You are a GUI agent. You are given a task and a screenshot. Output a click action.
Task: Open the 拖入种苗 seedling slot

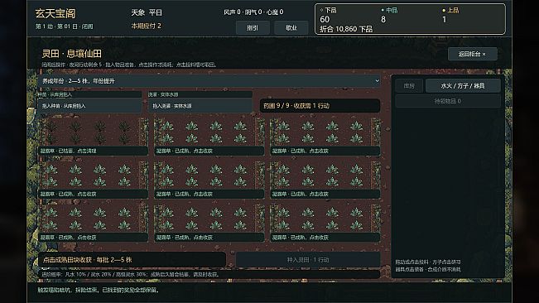89,106
